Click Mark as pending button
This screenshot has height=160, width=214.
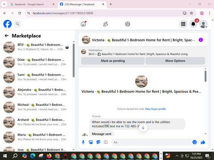[113, 61]
